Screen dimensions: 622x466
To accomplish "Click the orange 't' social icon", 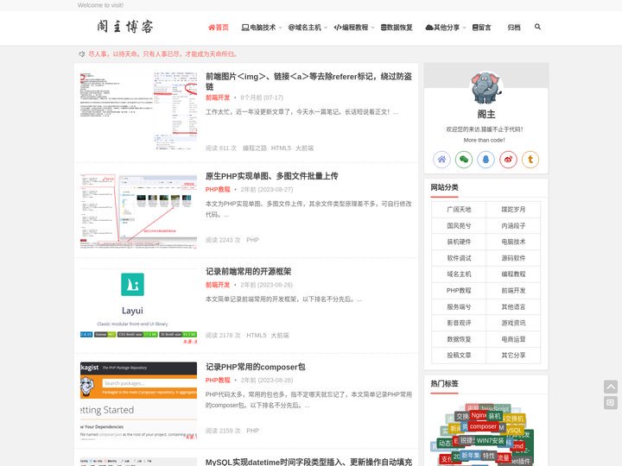I will (530, 160).
